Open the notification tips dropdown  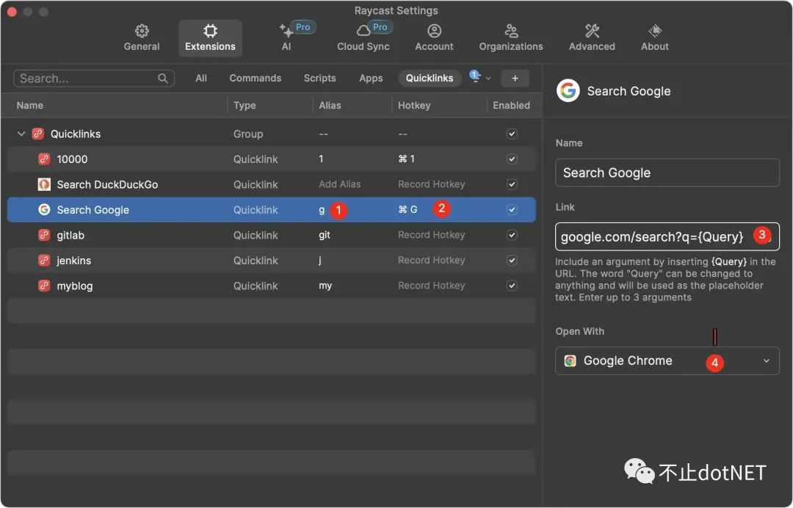[479, 77]
